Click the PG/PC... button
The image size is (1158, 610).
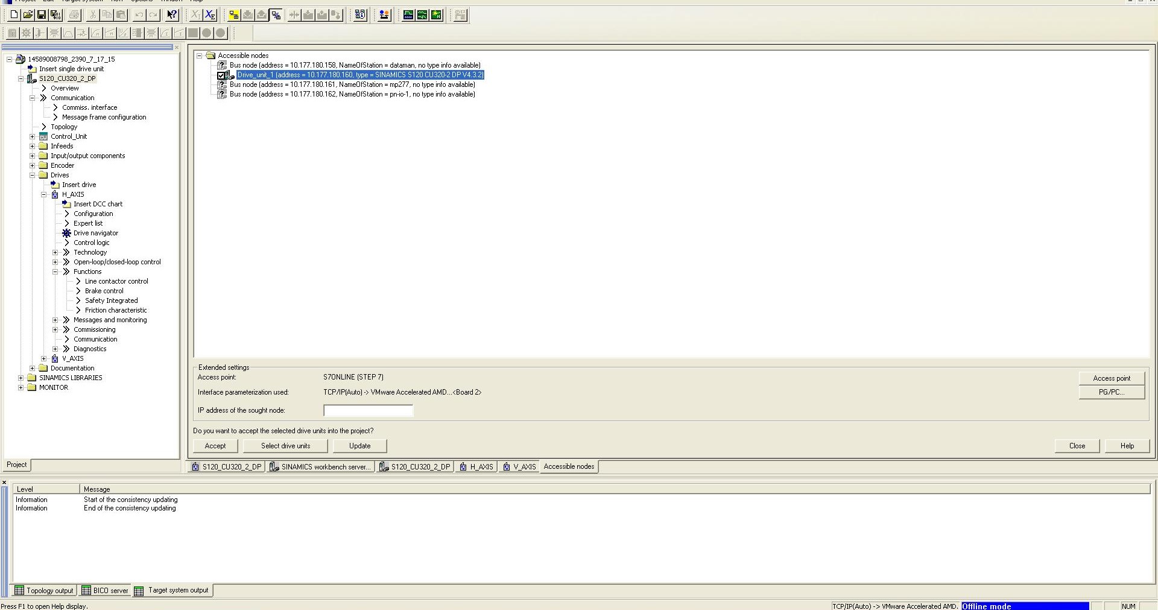(1112, 392)
